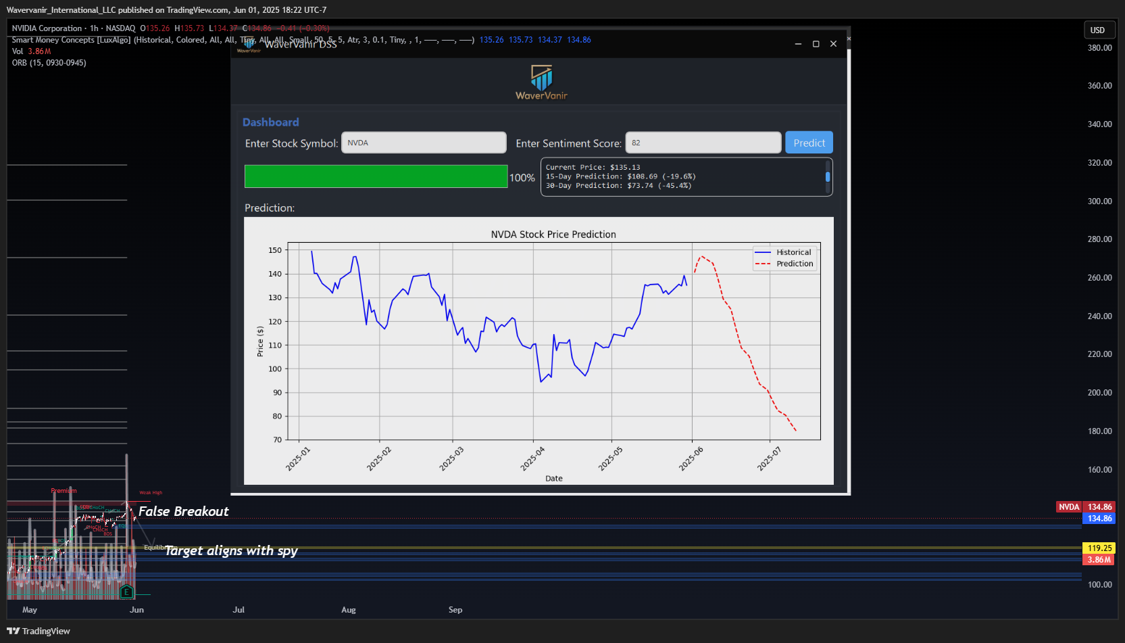
Task: Click the '30-Day Prediction: $73.74' line
Action: point(618,185)
